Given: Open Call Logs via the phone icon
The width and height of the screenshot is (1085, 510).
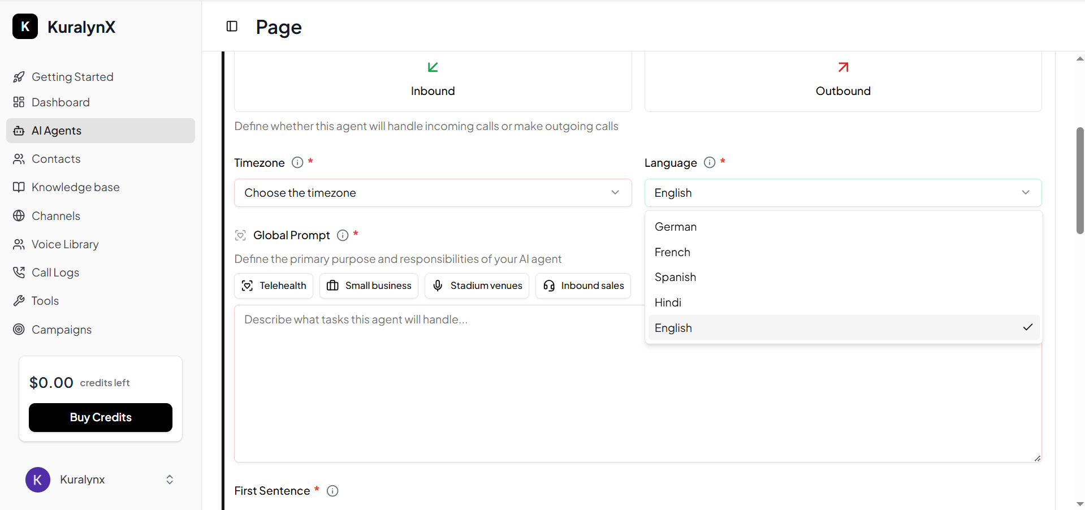Looking at the screenshot, I should coord(19,272).
